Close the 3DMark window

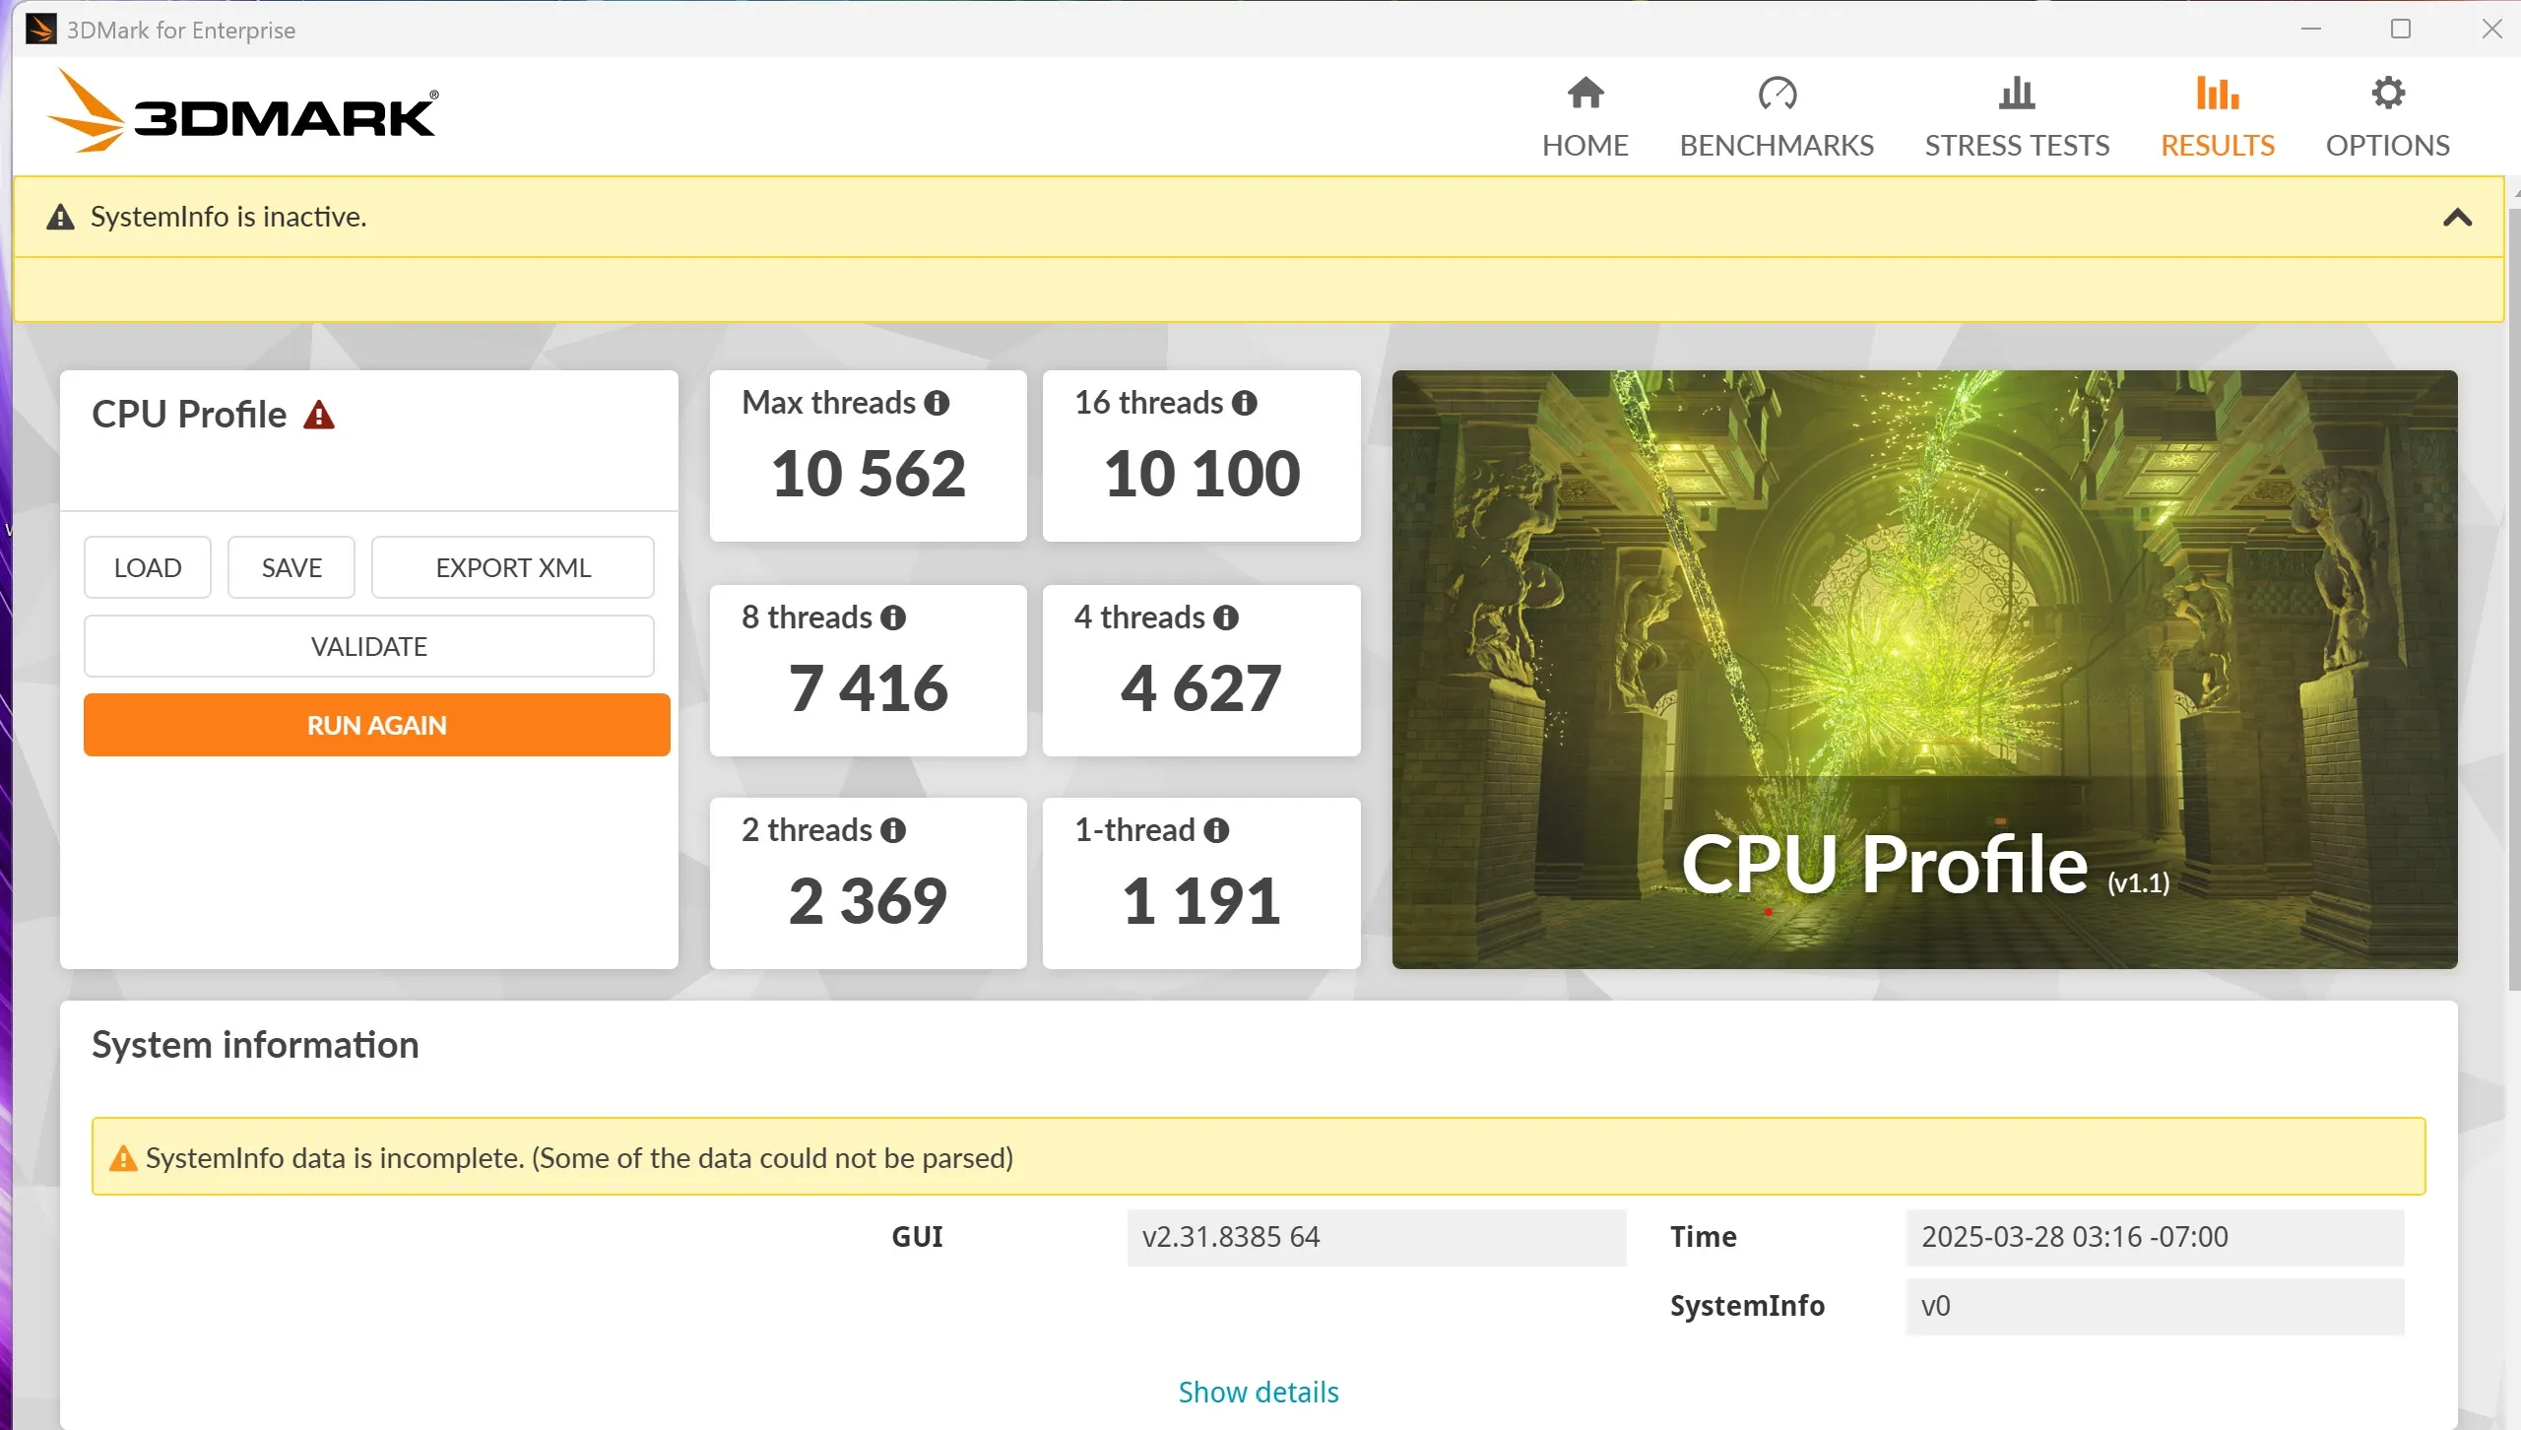coord(2491,30)
